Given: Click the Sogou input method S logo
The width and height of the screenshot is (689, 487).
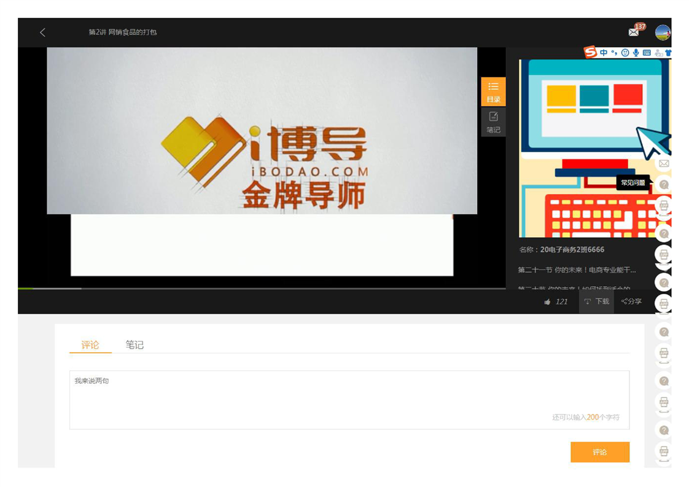Looking at the screenshot, I should click(x=590, y=52).
